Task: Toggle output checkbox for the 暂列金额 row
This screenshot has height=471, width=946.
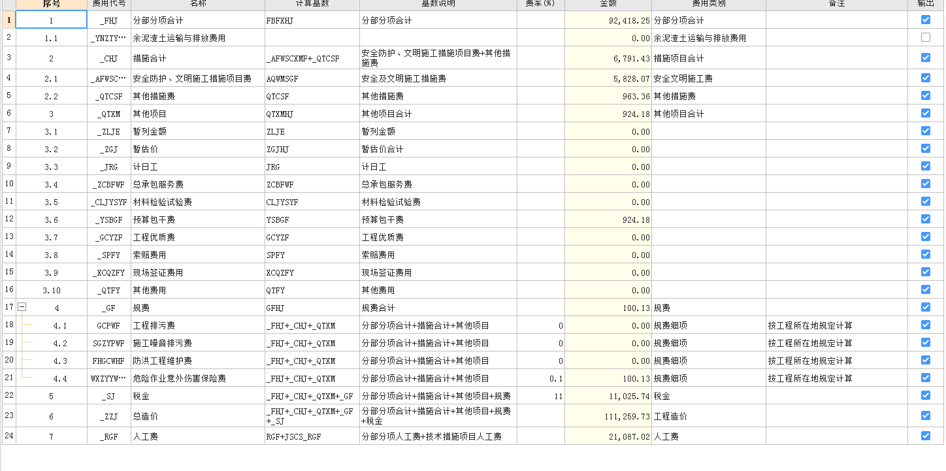Action: pos(925,131)
